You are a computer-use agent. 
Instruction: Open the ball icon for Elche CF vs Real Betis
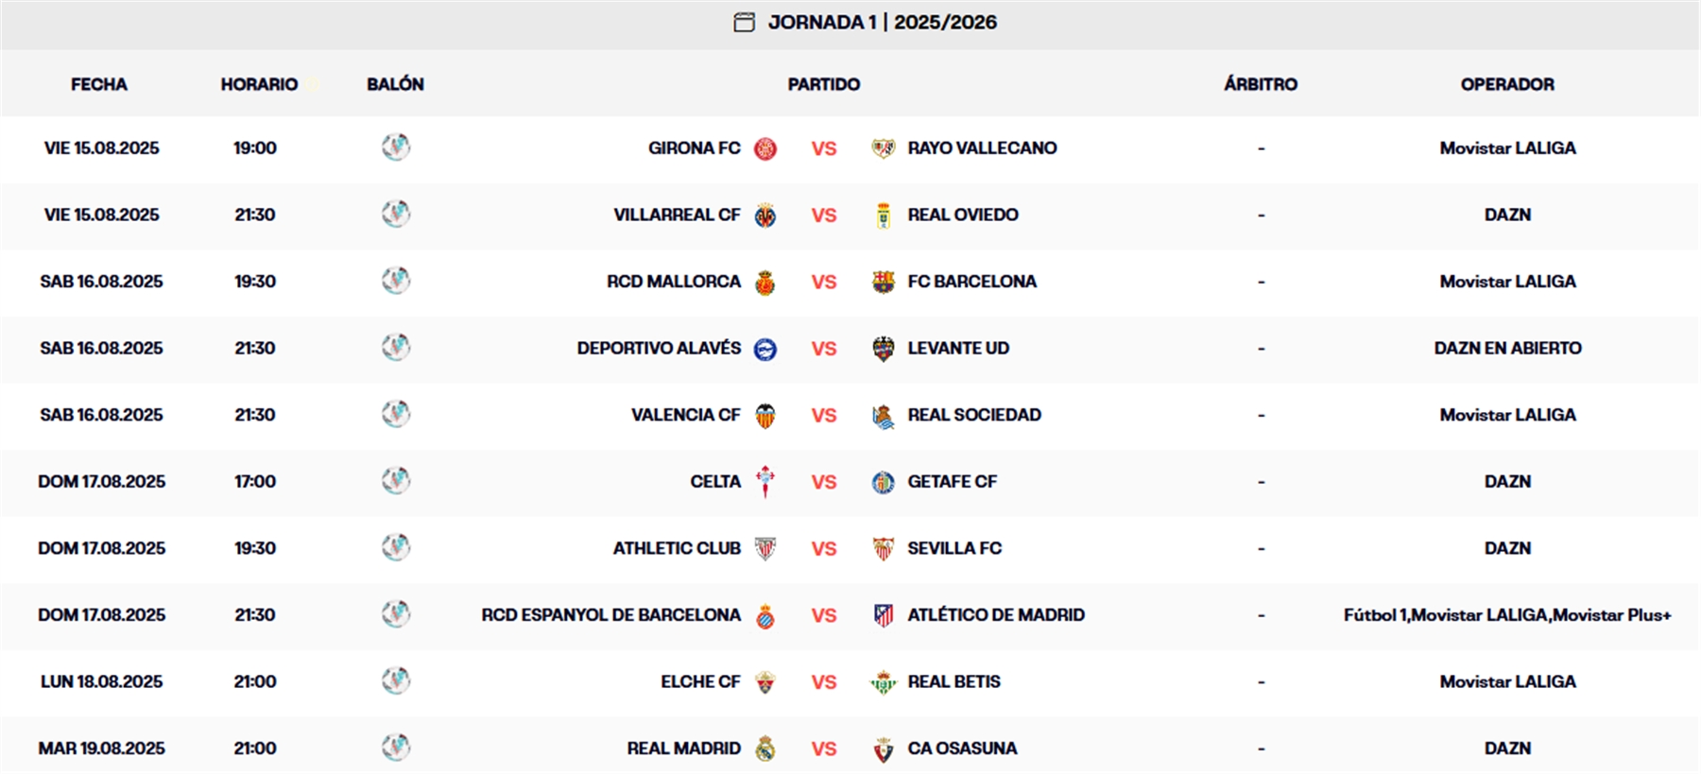click(x=397, y=680)
